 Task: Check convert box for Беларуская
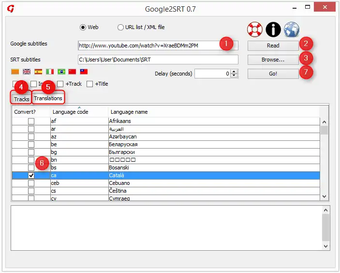click(31, 144)
